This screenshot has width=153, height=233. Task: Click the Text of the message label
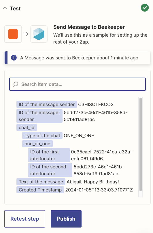click(41, 182)
